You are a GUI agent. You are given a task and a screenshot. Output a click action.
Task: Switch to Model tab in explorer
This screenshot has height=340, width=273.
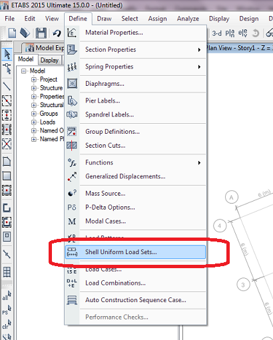click(26, 59)
